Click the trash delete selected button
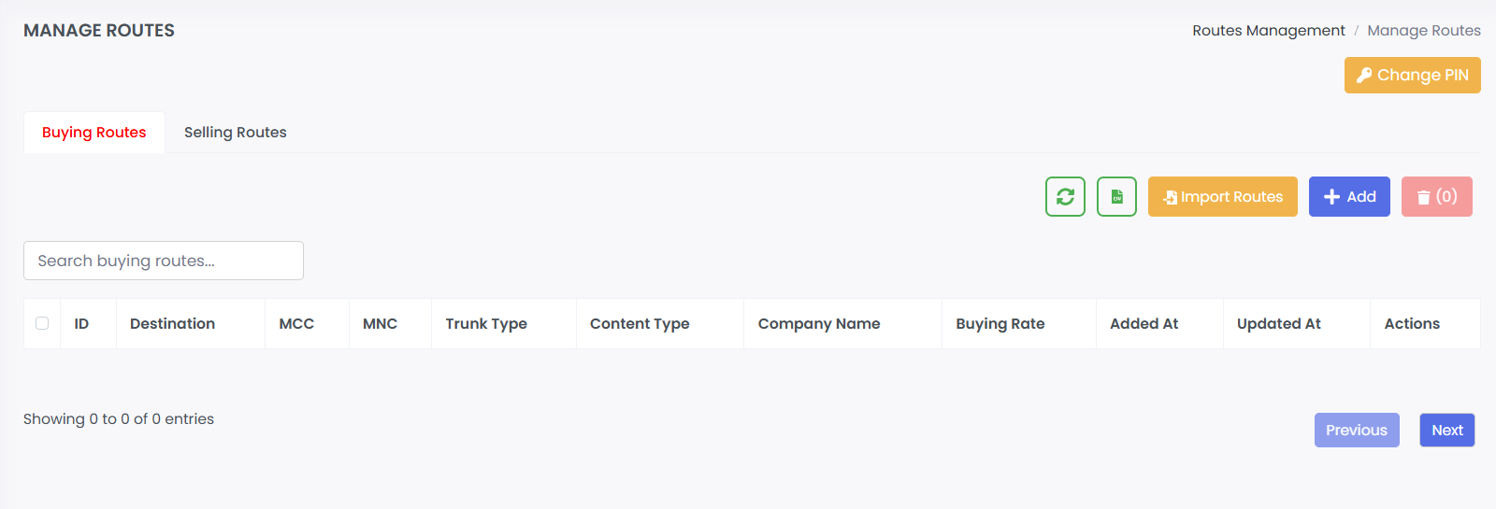The width and height of the screenshot is (1496, 509). [x=1436, y=197]
